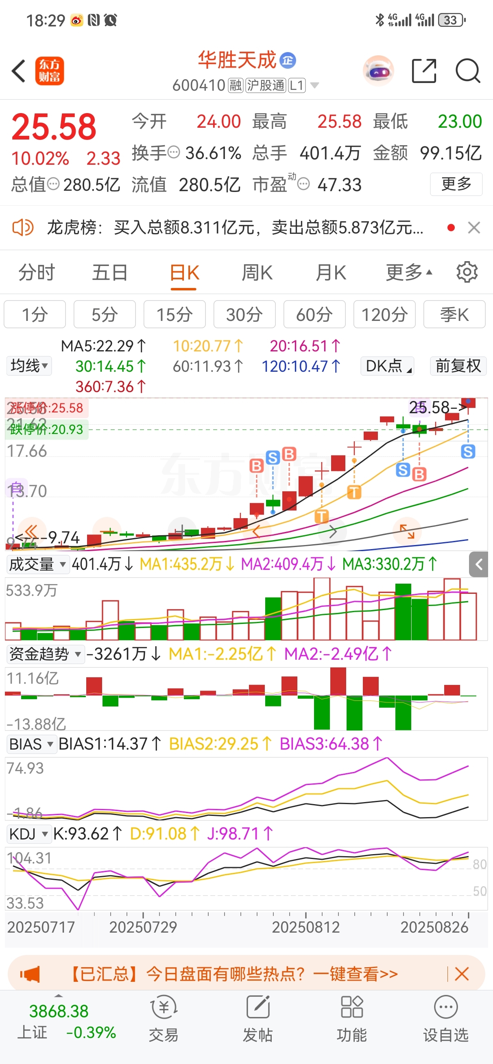
Task: Tap the right chart arrow
Action: tap(333, 531)
